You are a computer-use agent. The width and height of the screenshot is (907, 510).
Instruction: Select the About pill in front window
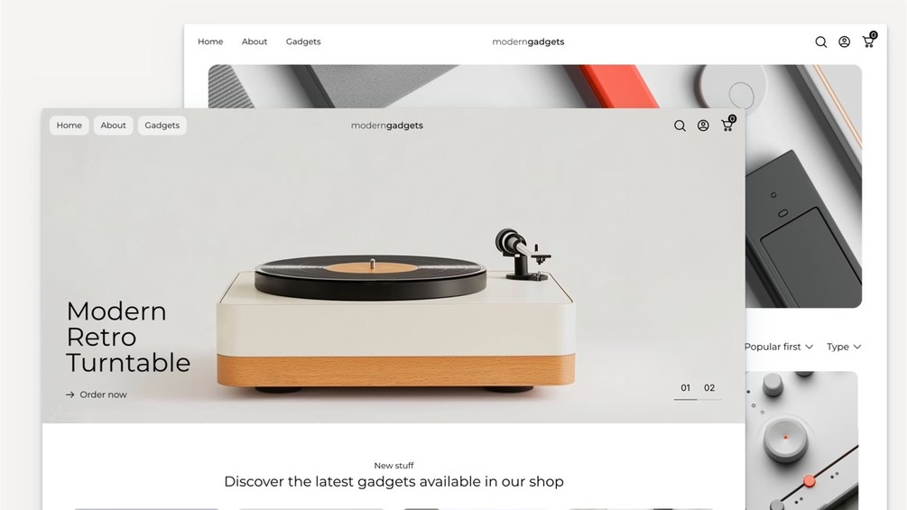113,125
